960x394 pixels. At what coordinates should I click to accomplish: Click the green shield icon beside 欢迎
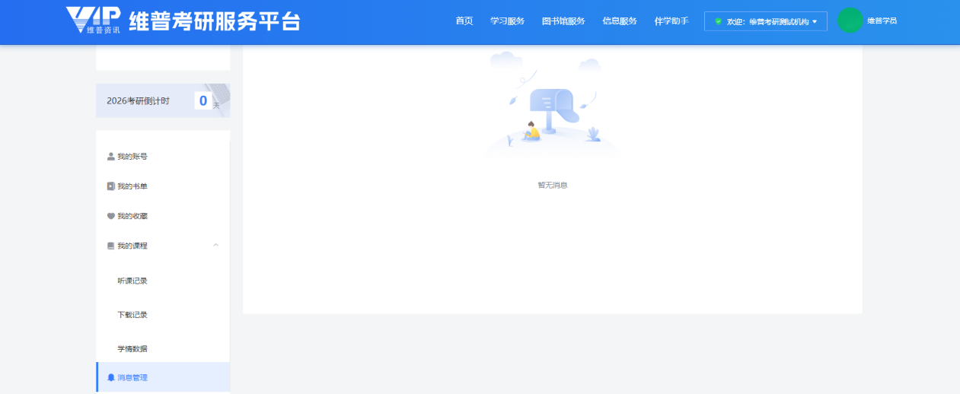pyautogui.click(x=718, y=21)
